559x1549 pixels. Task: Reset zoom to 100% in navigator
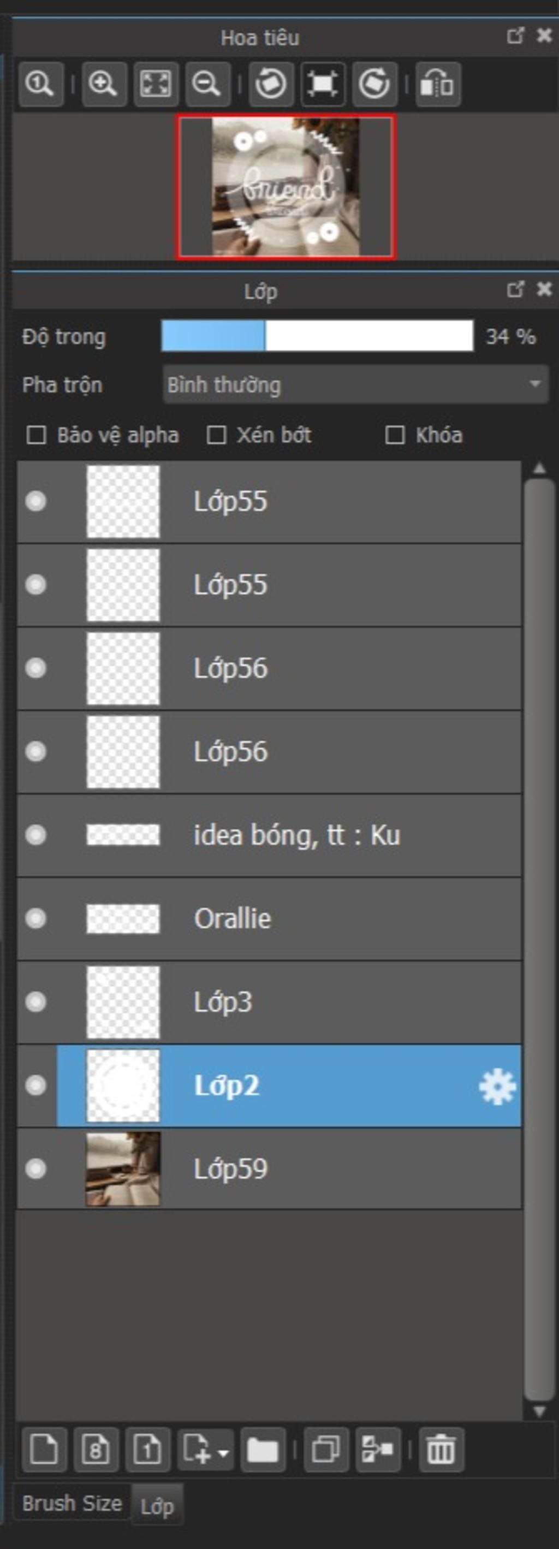(41, 84)
